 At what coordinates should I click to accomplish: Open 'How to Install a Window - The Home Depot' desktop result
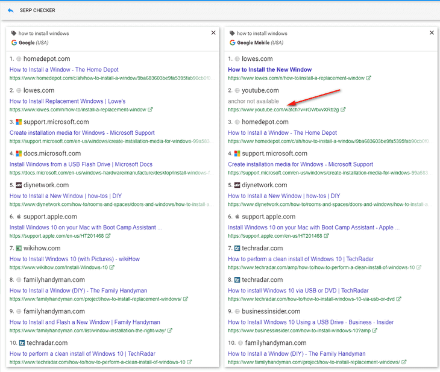point(64,70)
